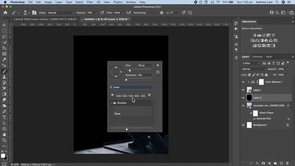
Task: Open the Filter menu
Action: click(90, 2)
